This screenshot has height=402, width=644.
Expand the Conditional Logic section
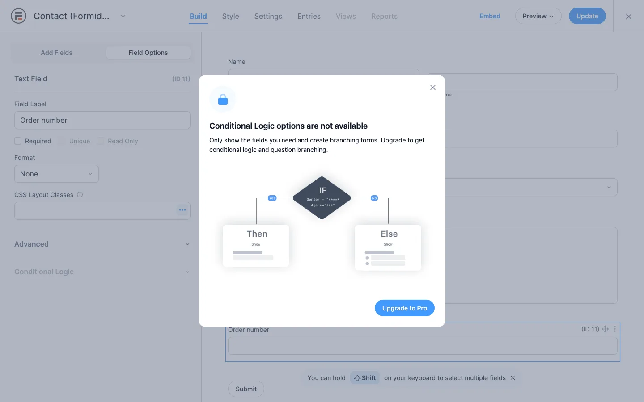102,272
